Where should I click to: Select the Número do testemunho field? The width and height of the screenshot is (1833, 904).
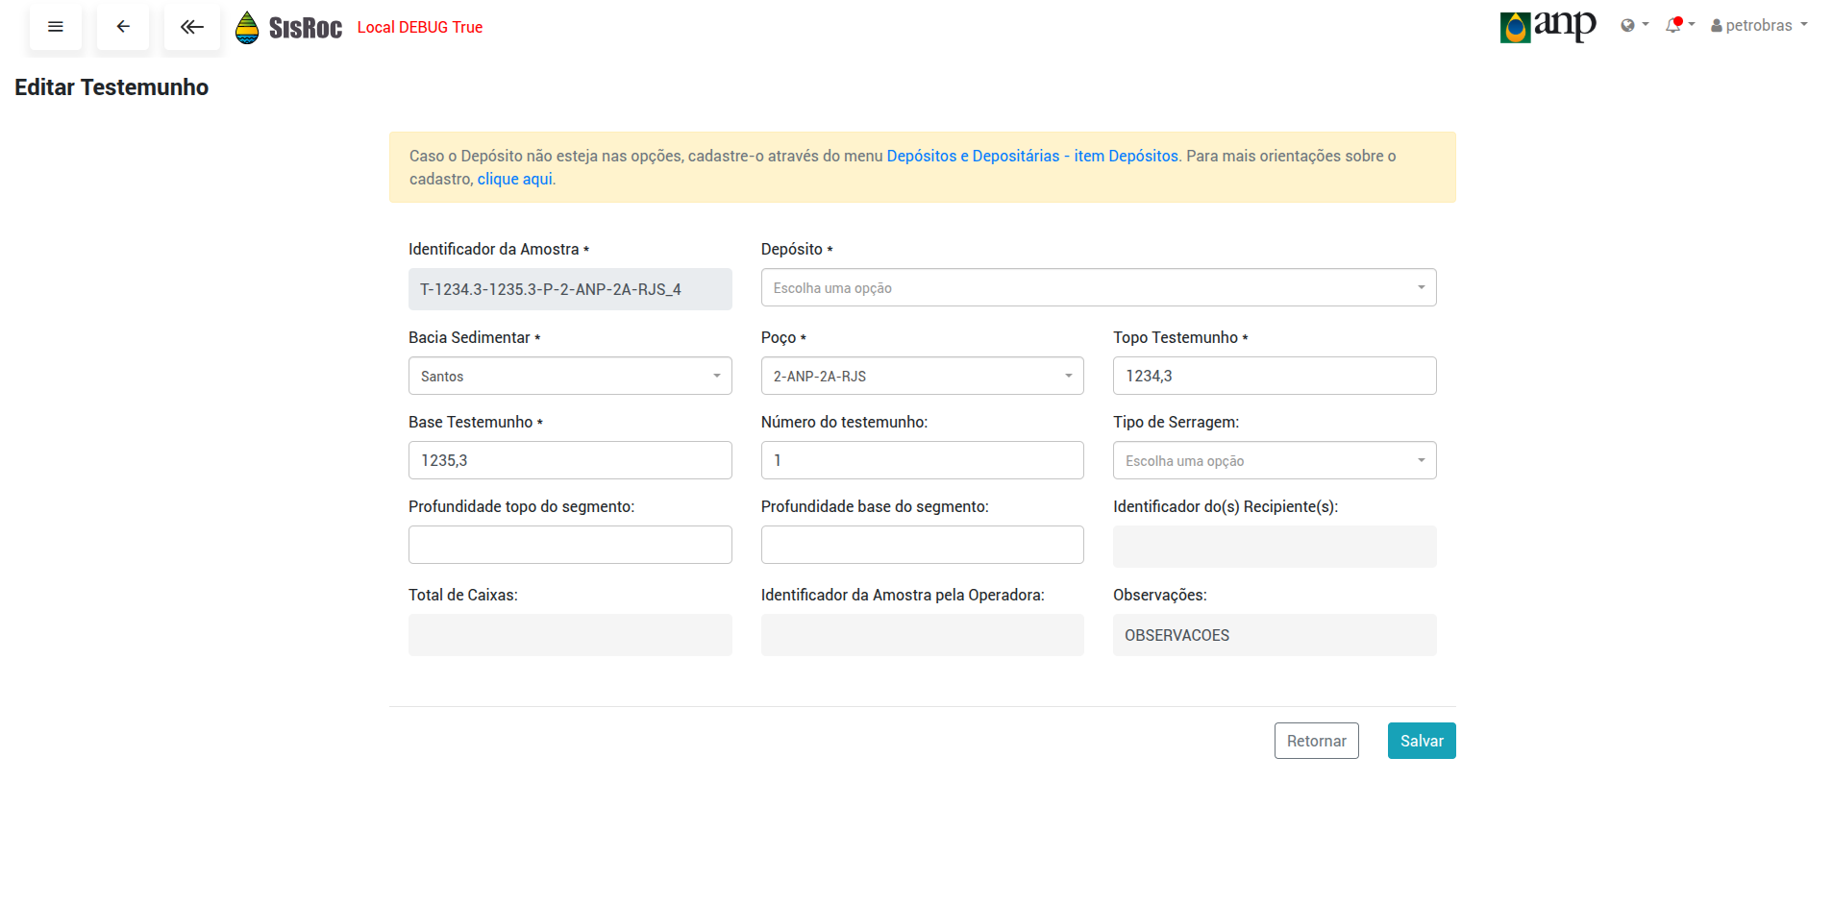[922, 460]
